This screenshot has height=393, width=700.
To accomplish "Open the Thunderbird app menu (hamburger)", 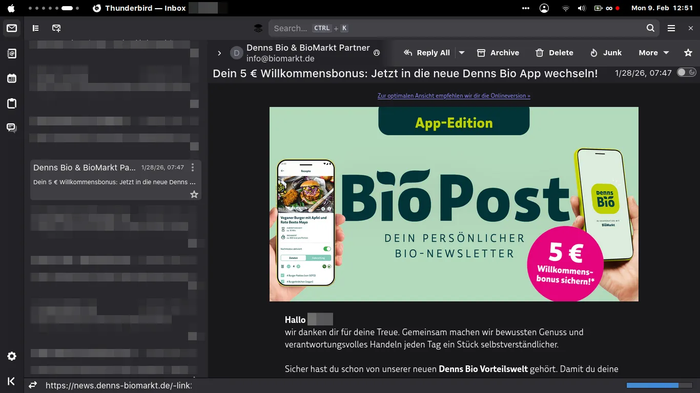I will coord(671,28).
